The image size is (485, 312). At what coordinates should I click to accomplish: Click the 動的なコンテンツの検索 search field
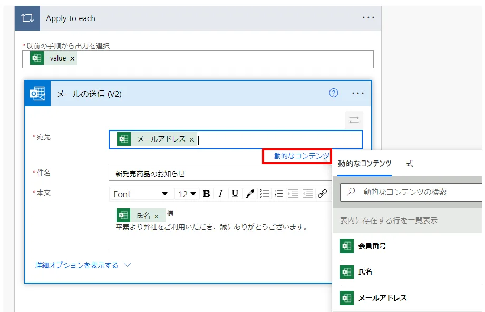(416, 192)
